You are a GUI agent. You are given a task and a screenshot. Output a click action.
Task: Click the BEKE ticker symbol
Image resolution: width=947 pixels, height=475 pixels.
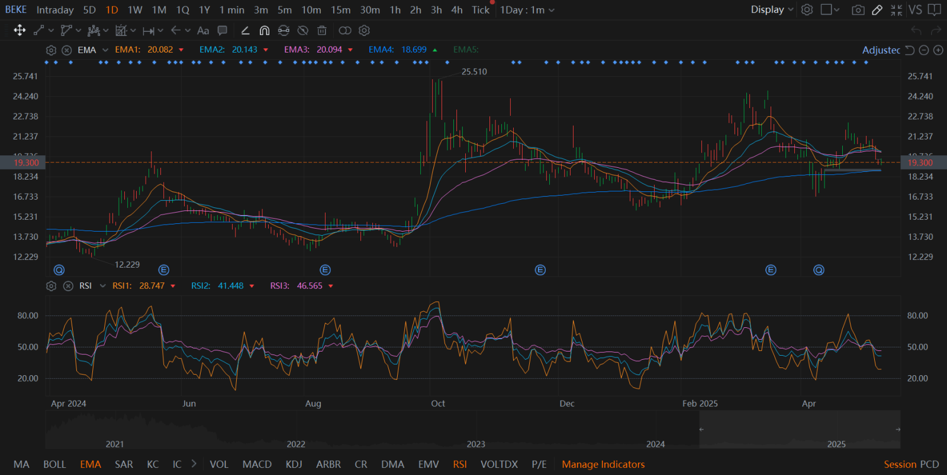16,9
